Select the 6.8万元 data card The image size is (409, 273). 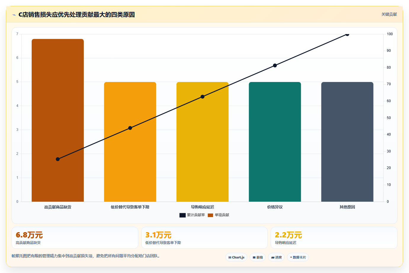coord(75,238)
